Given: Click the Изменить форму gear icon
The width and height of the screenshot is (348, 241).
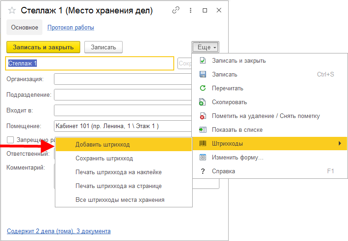Looking at the screenshot, I should (202, 158).
